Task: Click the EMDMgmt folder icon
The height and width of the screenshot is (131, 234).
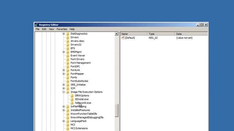Action: [x=68, y=52]
